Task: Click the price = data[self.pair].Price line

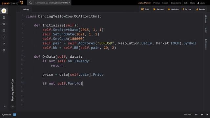Action: coord(73,74)
